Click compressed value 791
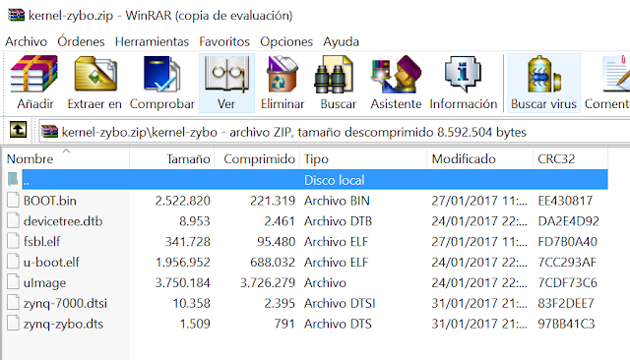 click(284, 323)
